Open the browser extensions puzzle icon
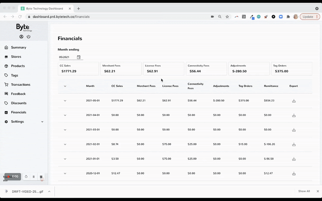The image size is (322, 201). click(x=288, y=17)
